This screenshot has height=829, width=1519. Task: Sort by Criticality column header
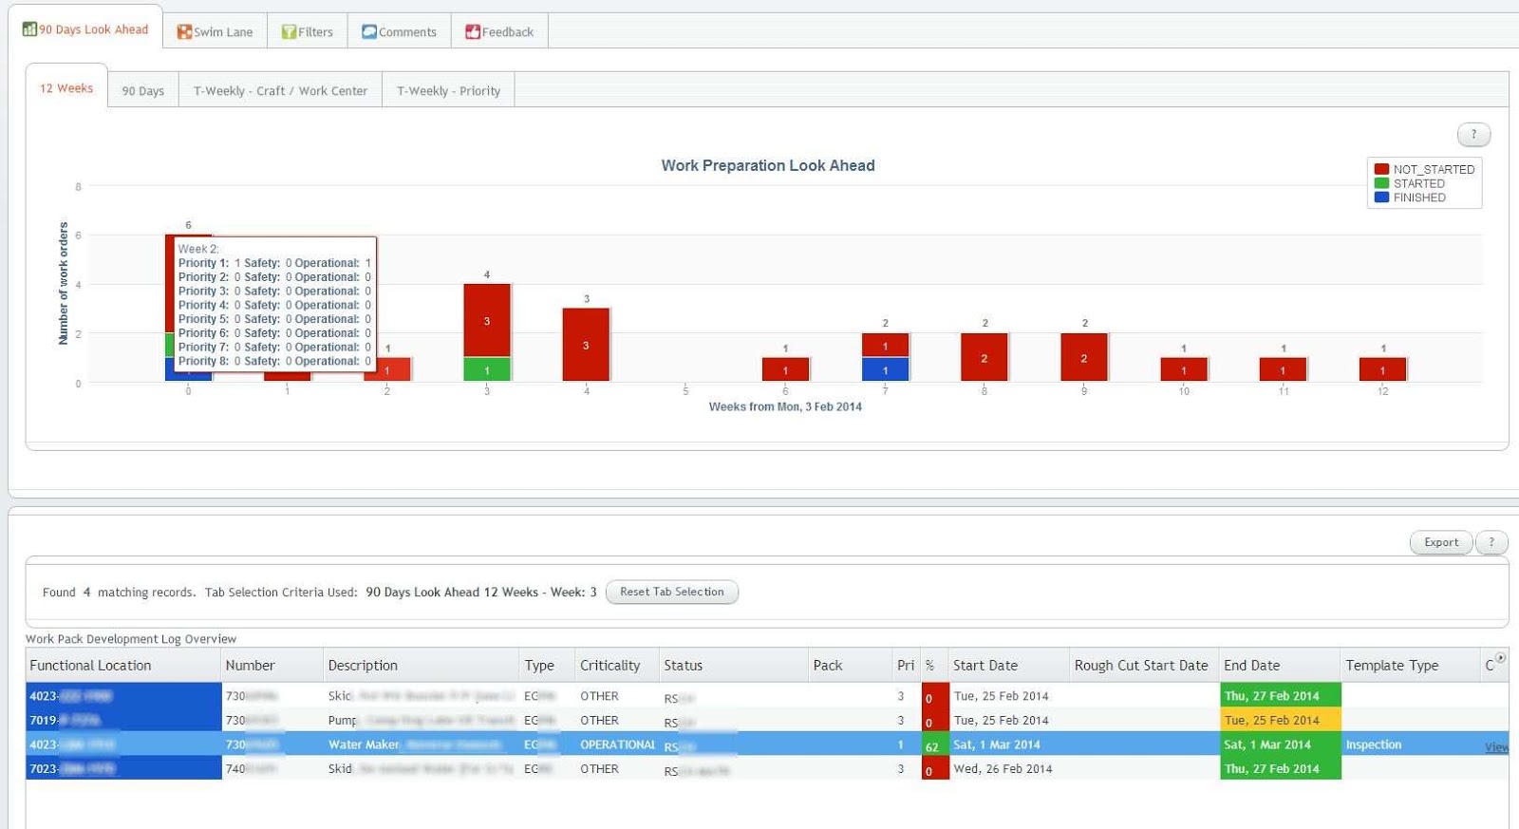tap(617, 665)
